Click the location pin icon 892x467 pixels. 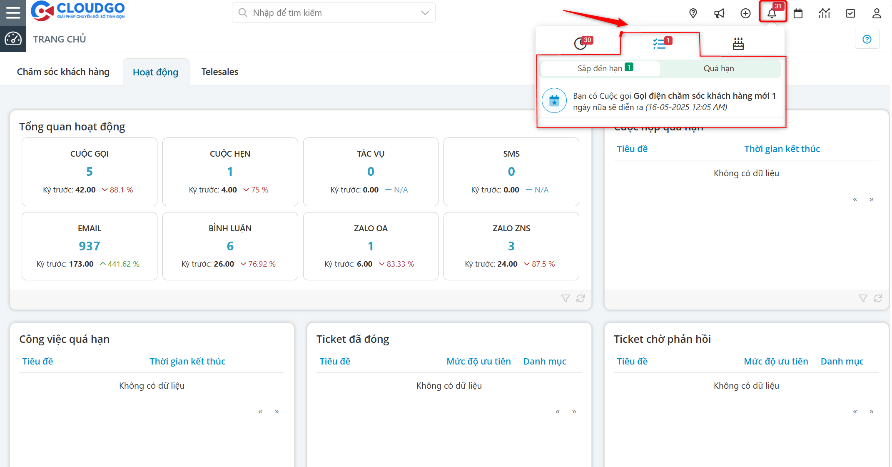tap(693, 13)
